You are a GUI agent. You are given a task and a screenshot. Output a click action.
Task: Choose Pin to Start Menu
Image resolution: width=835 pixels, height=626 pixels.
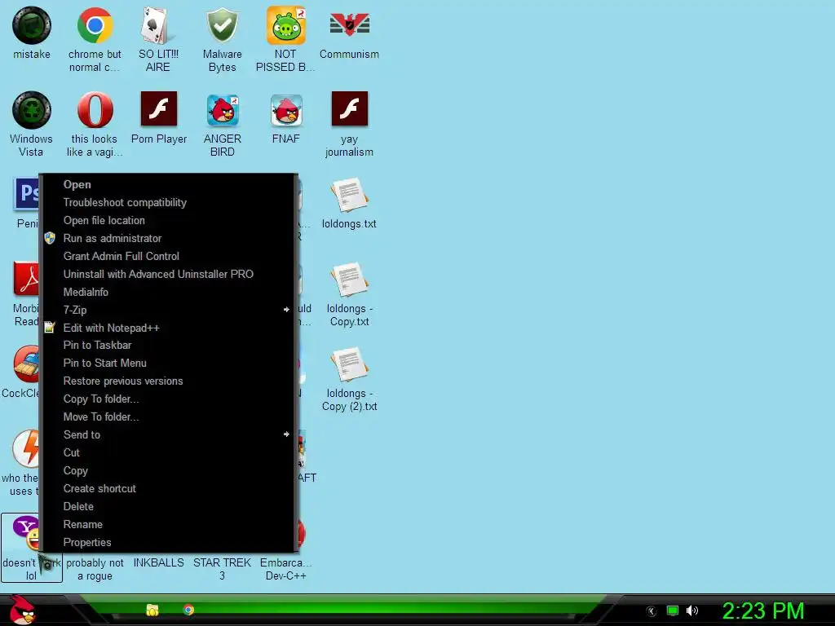tap(168, 363)
